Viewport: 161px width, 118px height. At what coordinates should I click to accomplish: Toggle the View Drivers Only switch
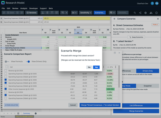(28, 62)
